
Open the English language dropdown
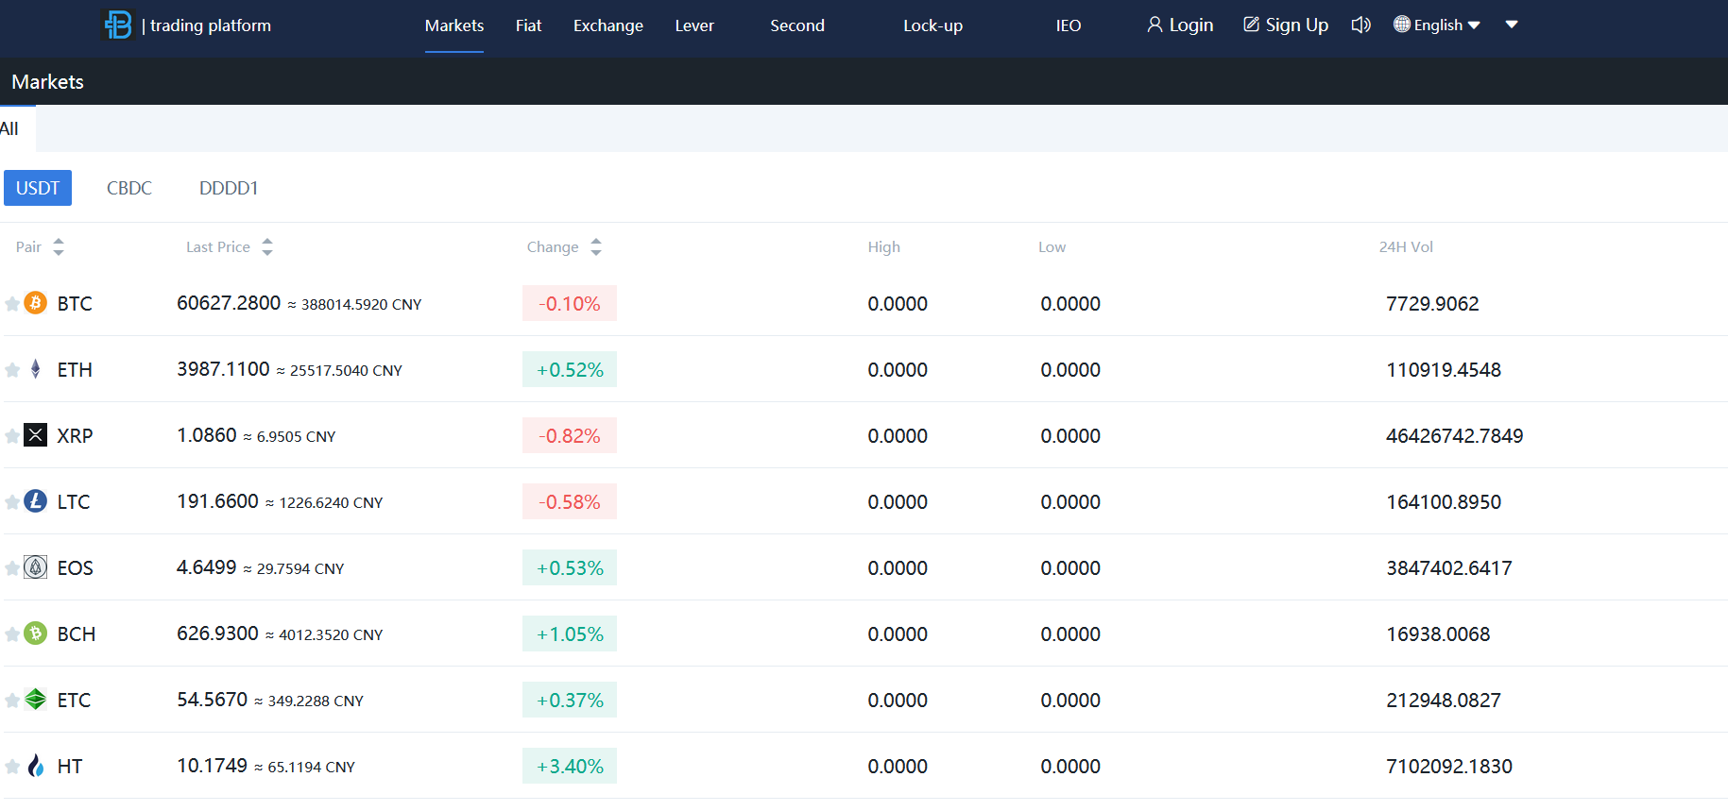1437,25
